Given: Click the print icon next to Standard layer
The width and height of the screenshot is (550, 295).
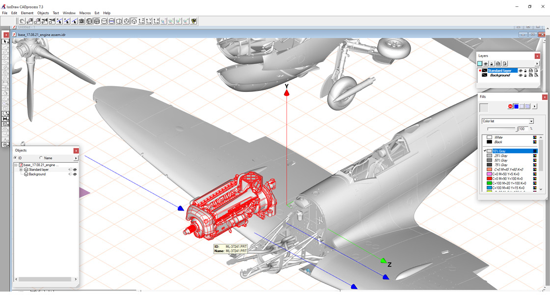Looking at the screenshot, I should pos(531,71).
